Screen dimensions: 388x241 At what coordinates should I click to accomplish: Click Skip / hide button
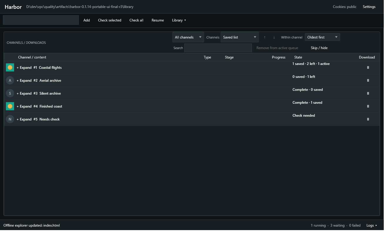click(x=319, y=48)
